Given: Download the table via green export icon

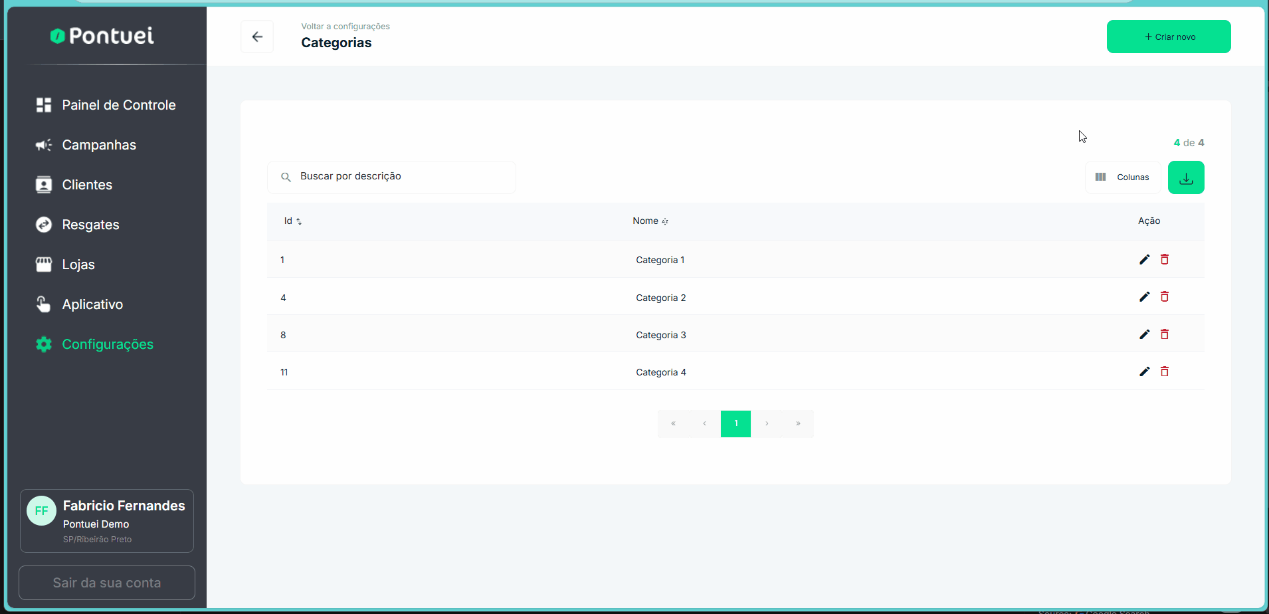Looking at the screenshot, I should [1186, 177].
